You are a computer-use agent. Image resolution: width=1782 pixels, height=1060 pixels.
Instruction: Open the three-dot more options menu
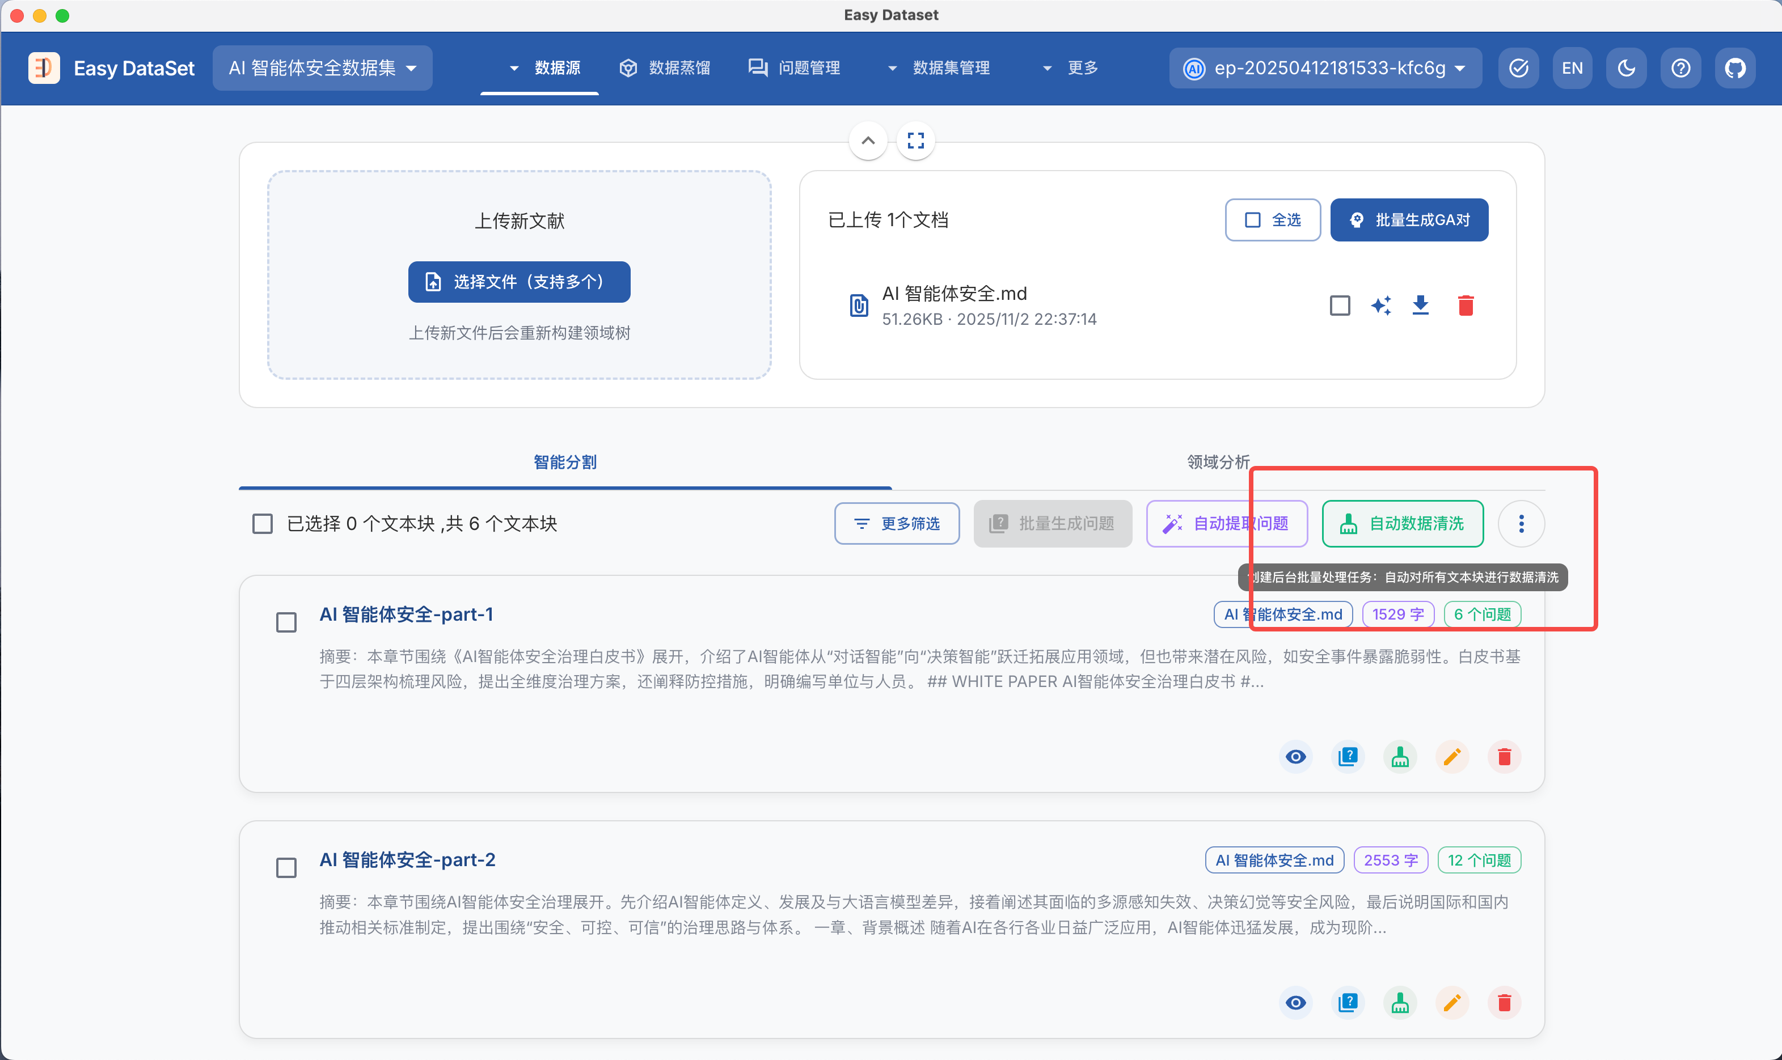tap(1521, 524)
